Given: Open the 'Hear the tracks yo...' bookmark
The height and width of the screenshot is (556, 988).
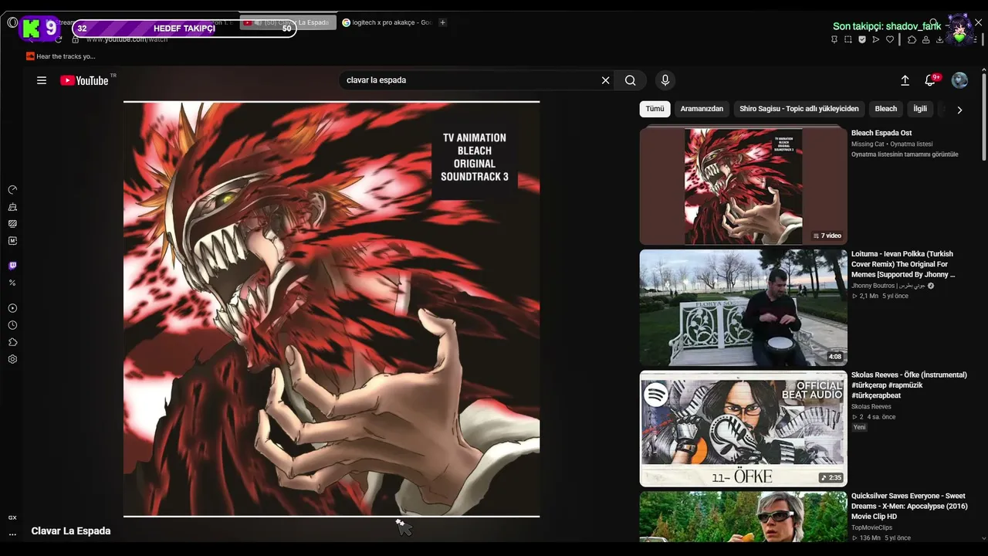Looking at the screenshot, I should [x=61, y=56].
